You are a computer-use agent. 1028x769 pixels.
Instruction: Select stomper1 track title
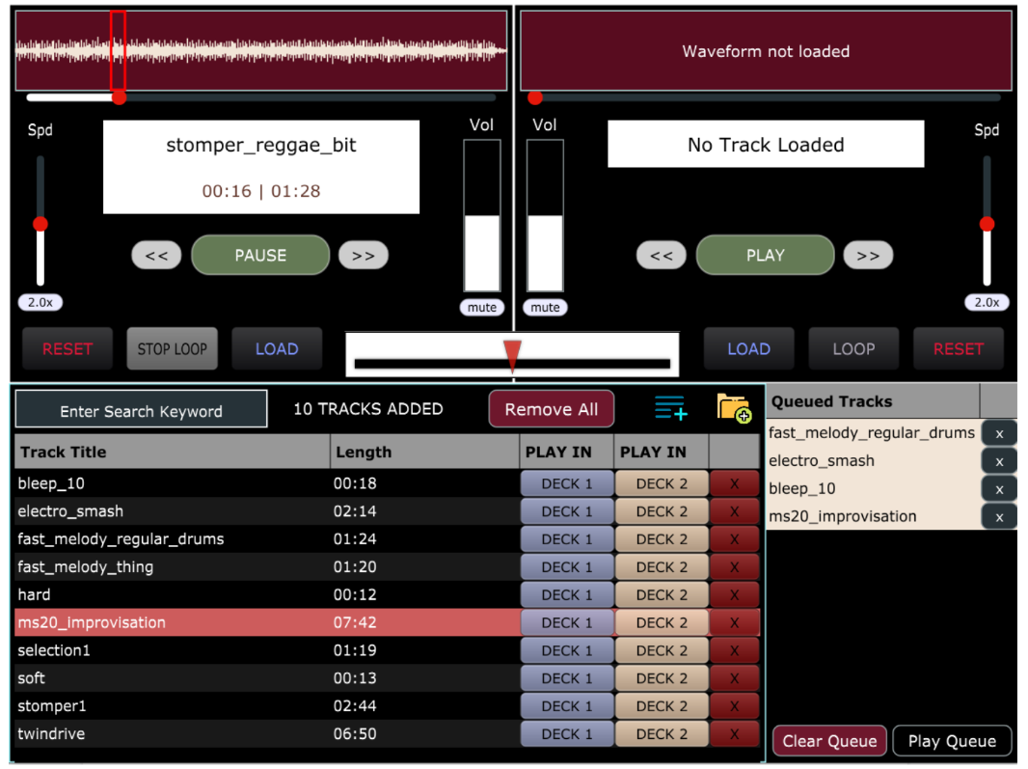(x=52, y=706)
